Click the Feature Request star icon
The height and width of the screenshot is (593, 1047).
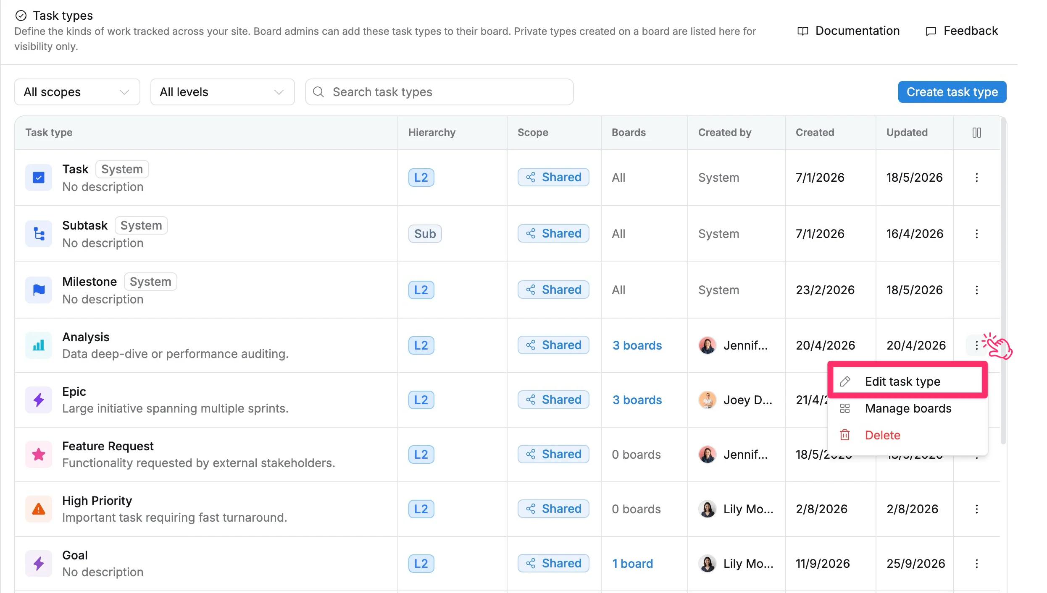click(39, 455)
